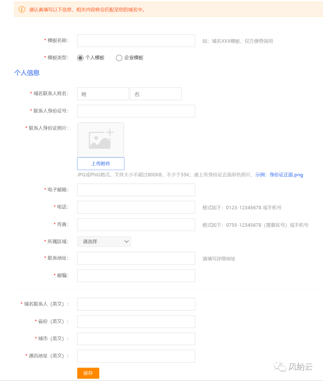Click the orange 保存 button

coord(88,373)
